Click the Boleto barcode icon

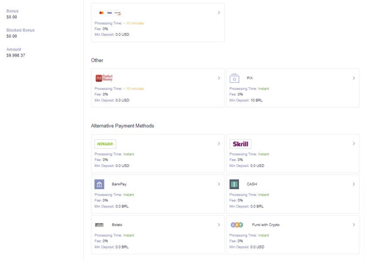click(x=100, y=225)
